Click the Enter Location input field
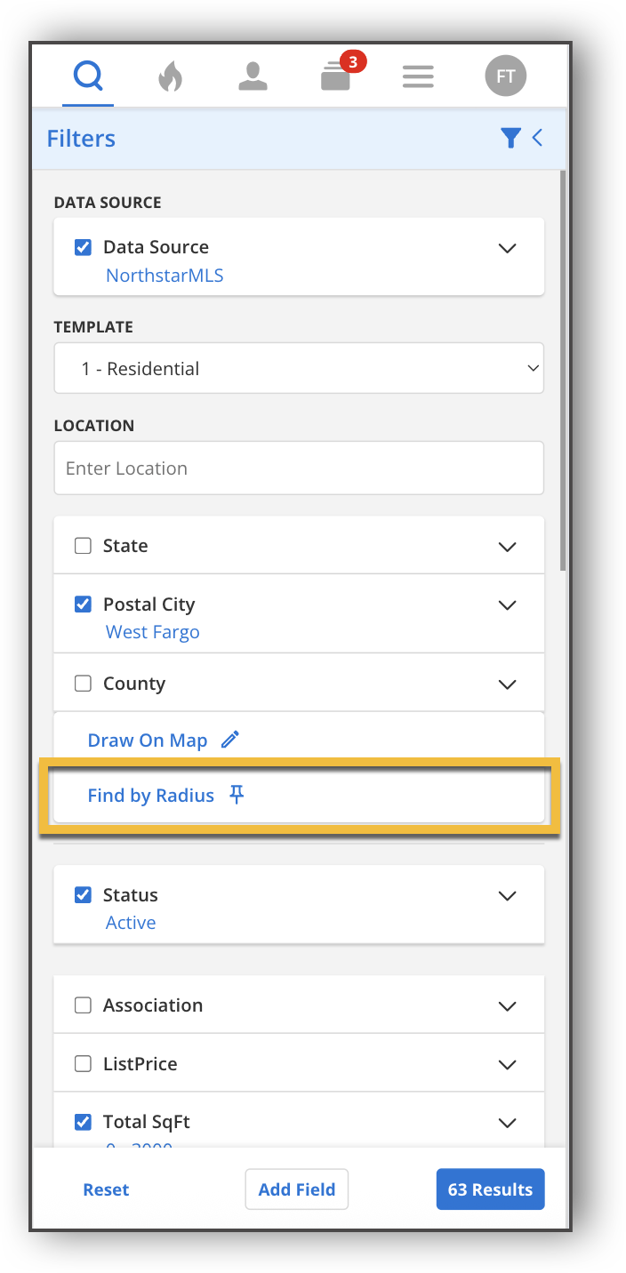The image size is (626, 1273). 299,468
